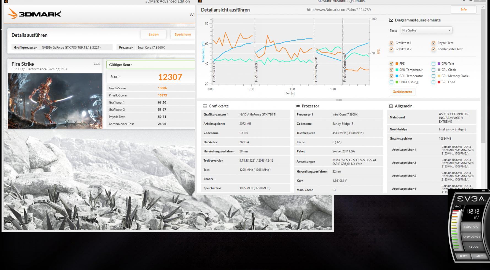The image size is (490, 270).
Task: Click the 3DMark logo in the header
Action: click(34, 13)
